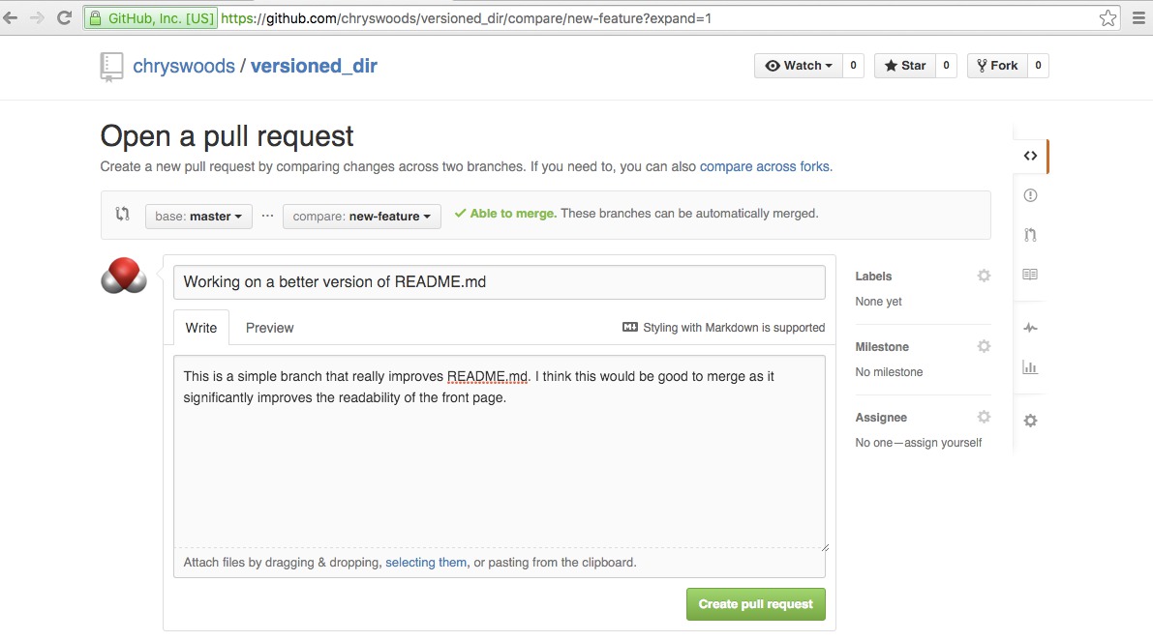Follow the compare across forks link
This screenshot has height=641, width=1153.
765,166
